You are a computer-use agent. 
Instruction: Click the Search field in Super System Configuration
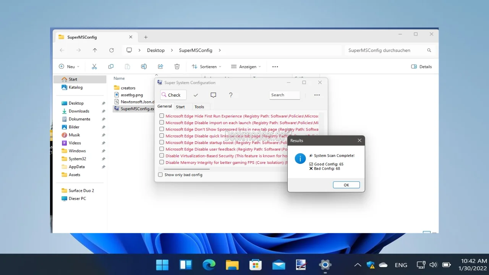pyautogui.click(x=285, y=95)
